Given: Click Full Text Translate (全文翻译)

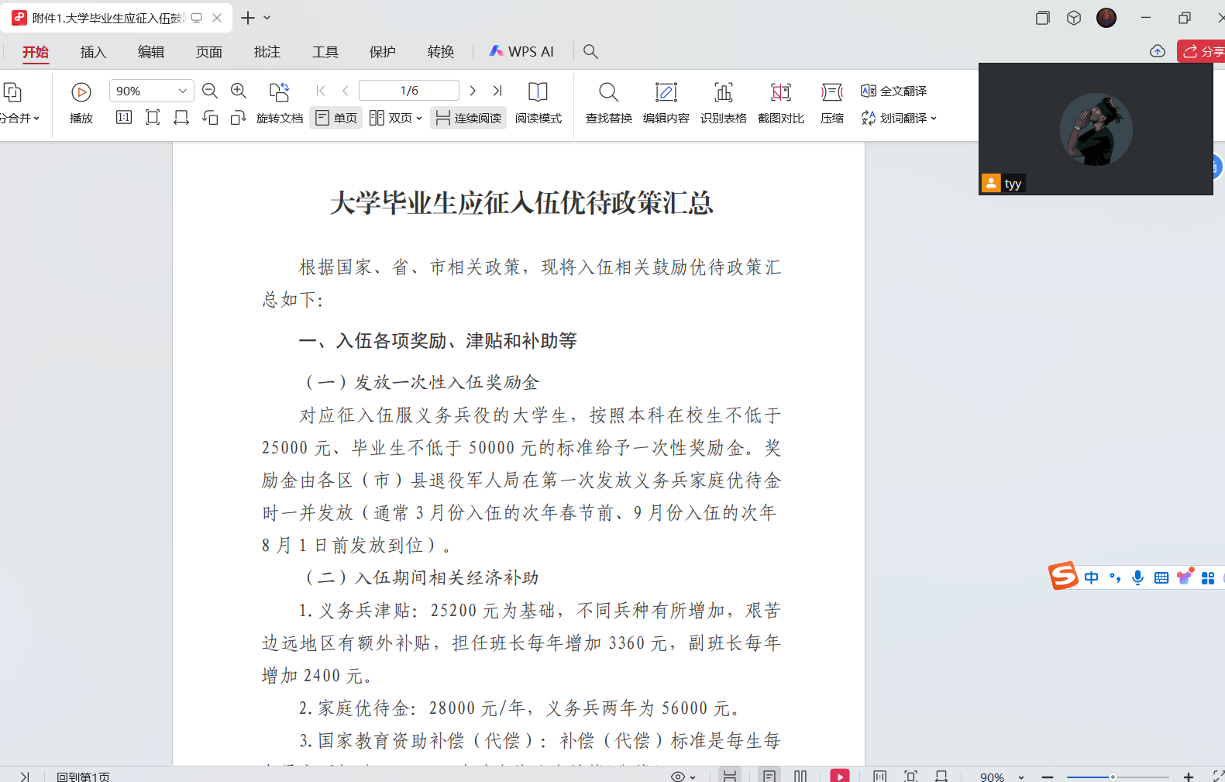Looking at the screenshot, I should [893, 91].
